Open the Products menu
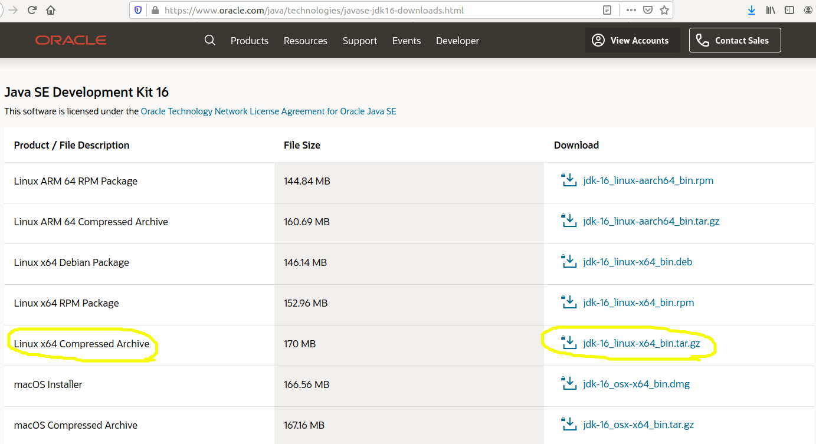Image resolution: width=816 pixels, height=444 pixels. [x=250, y=41]
